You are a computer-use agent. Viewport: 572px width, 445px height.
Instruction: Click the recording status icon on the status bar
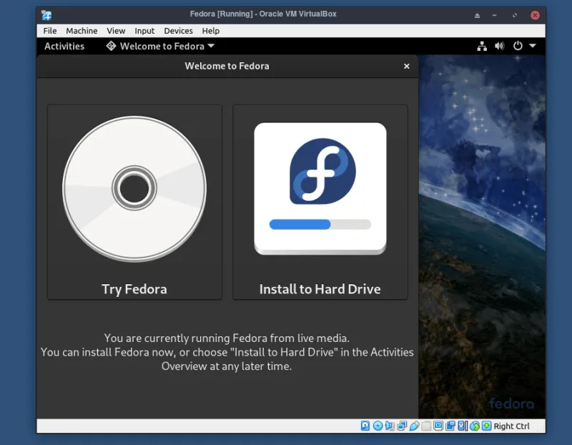click(450, 426)
